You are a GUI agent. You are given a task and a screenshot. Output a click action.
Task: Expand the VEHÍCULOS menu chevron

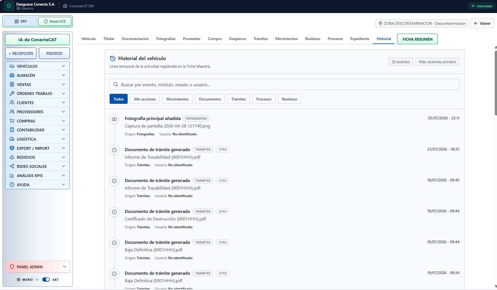(63, 66)
